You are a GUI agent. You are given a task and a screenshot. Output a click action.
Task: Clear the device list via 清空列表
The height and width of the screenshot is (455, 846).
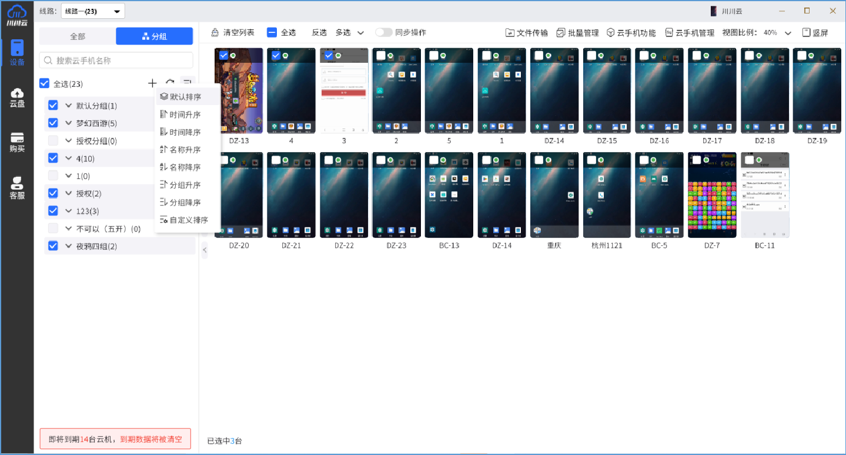pyautogui.click(x=233, y=32)
